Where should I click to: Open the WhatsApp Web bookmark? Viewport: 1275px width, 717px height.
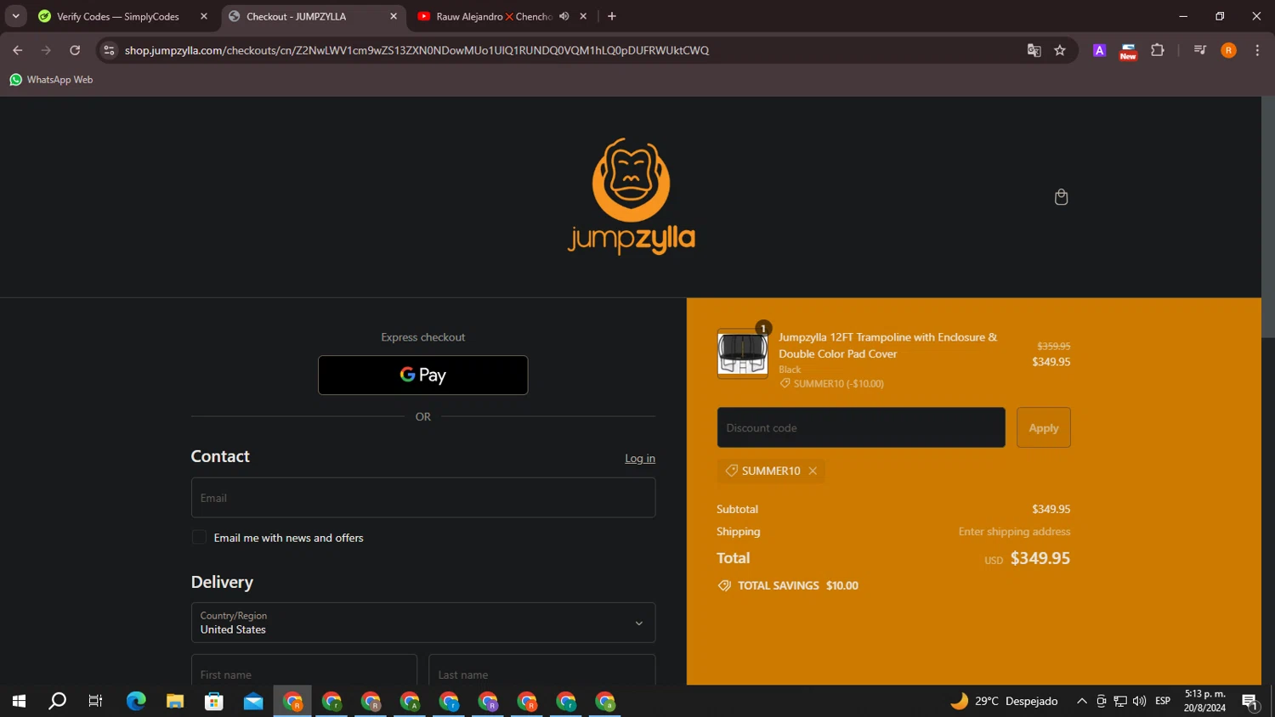pos(51,80)
